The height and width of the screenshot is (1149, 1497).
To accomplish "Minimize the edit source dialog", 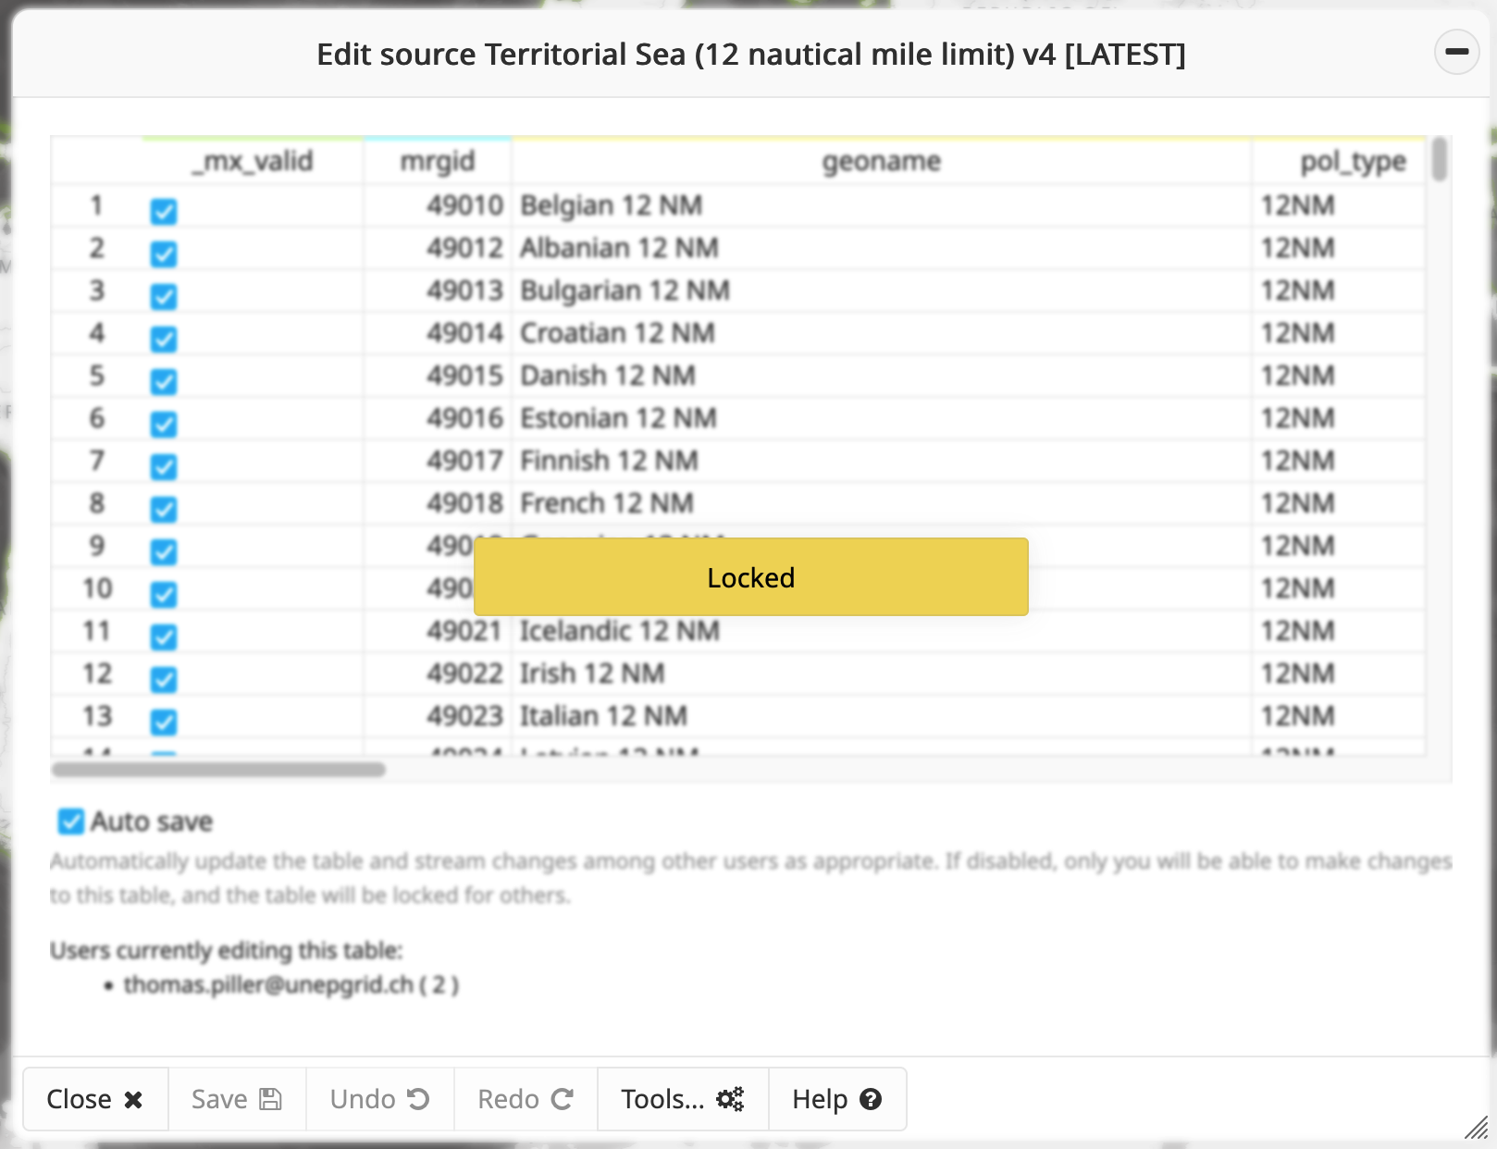I will 1456,52.
